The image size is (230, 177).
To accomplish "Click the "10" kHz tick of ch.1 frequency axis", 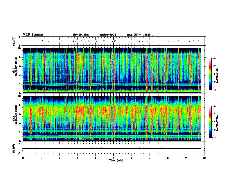I will point(19,48).
